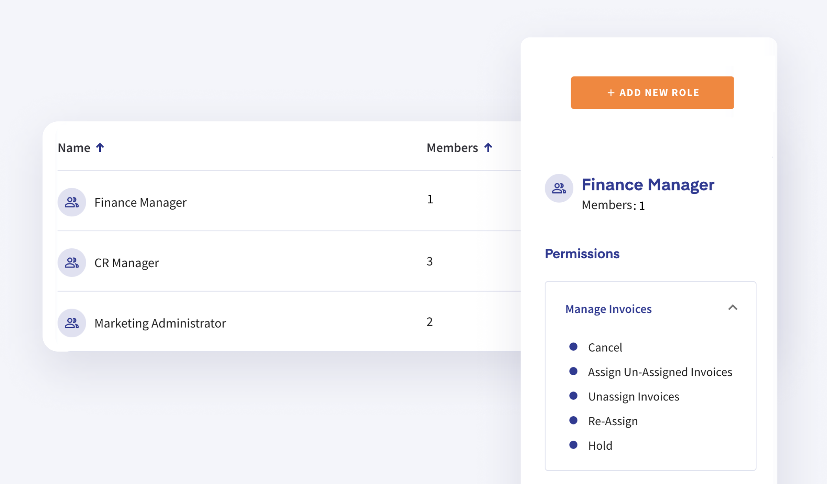Click the Unassign Invoices permission item
This screenshot has width=827, height=484.
click(x=633, y=397)
